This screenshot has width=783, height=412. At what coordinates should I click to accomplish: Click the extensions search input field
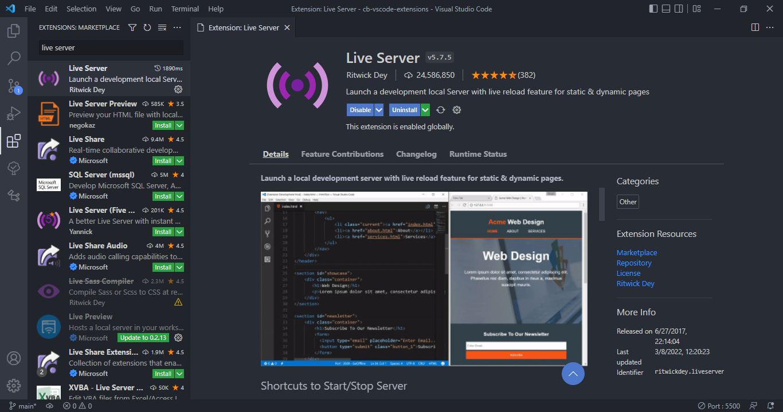click(x=111, y=47)
